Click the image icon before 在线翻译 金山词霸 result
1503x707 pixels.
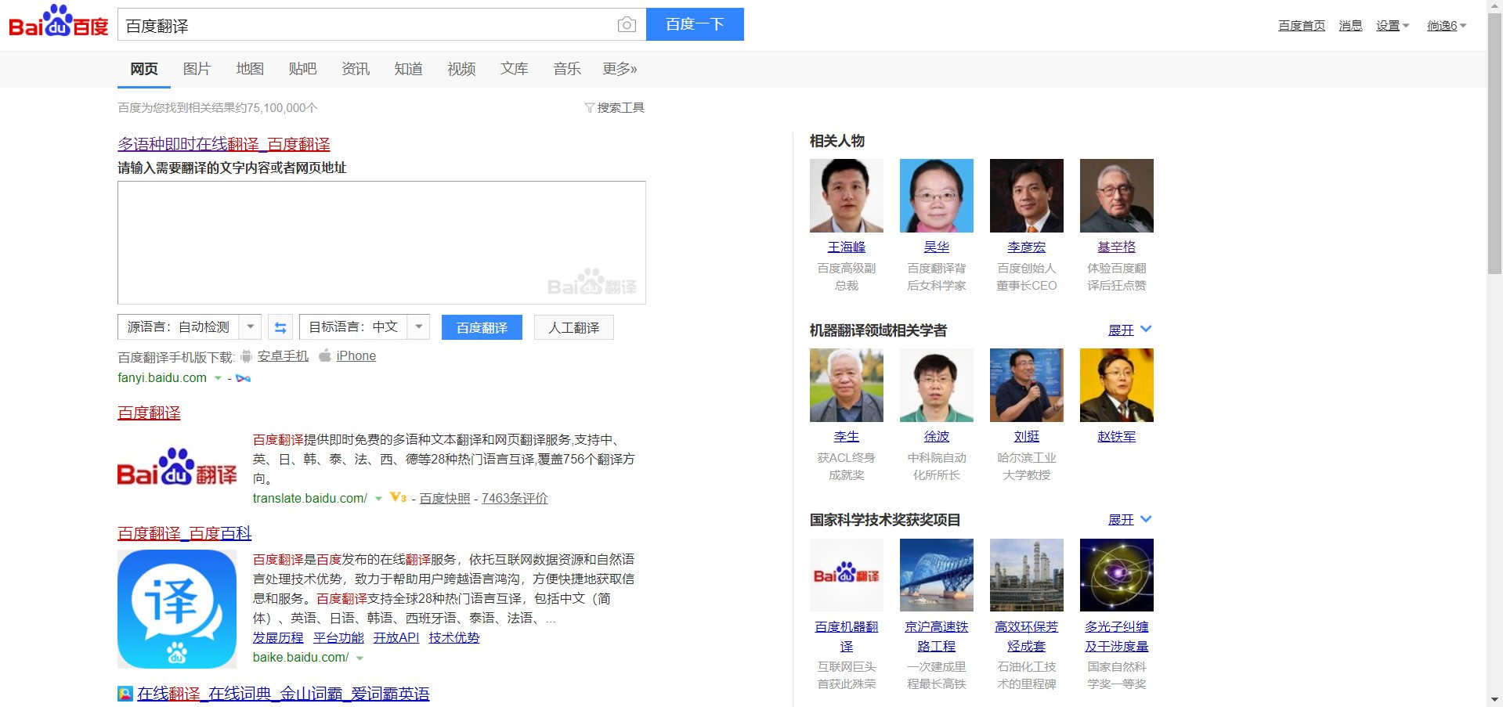124,694
